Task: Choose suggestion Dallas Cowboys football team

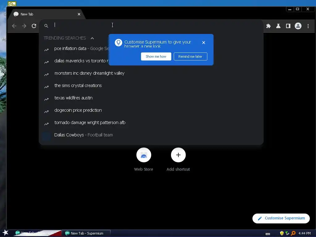Action: coord(151,135)
